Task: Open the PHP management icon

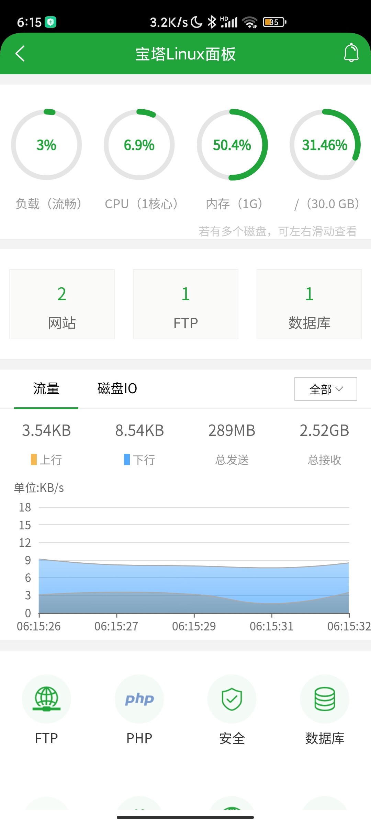Action: [139, 699]
